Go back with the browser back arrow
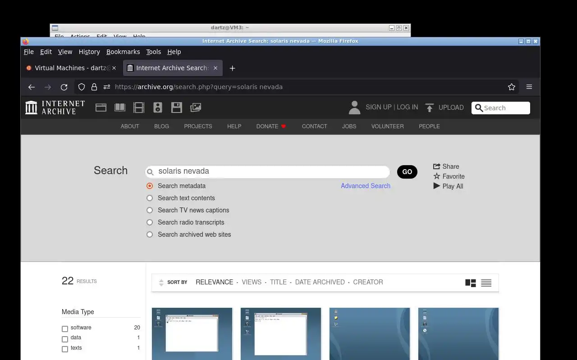 [31, 87]
